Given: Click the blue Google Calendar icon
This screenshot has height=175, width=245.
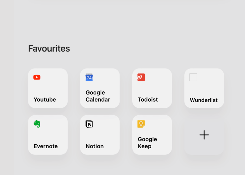Looking at the screenshot, I should [89, 77].
